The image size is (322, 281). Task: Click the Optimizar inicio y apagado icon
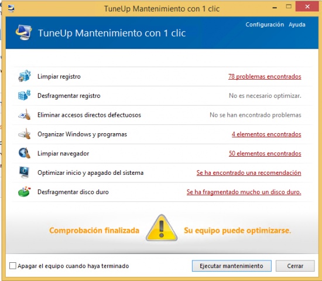point(24,172)
